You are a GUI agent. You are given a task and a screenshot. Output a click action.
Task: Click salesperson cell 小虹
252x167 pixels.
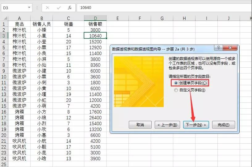click(x=41, y=100)
